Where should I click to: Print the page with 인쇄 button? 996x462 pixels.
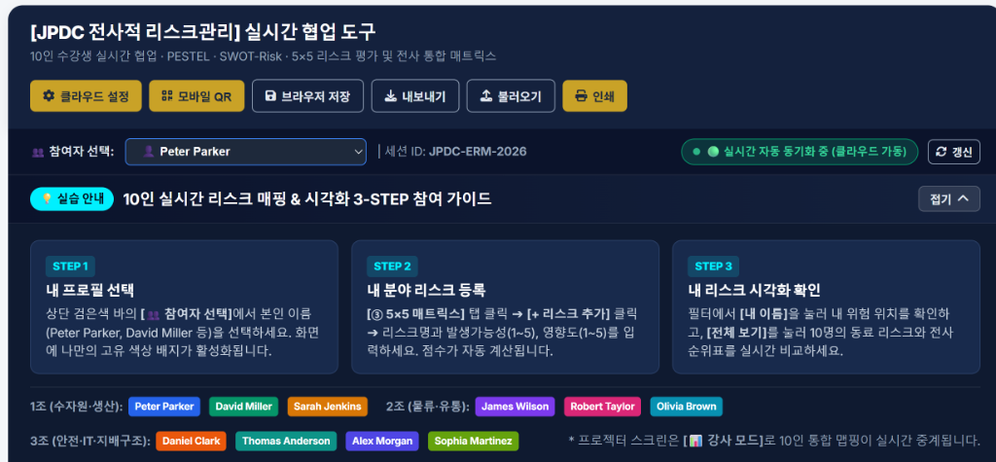click(x=594, y=96)
